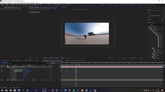Image resolution: width=165 pixels, height=92 pixels.
Task: Click the layer 2 label color swatch
Action: (x=8, y=80)
